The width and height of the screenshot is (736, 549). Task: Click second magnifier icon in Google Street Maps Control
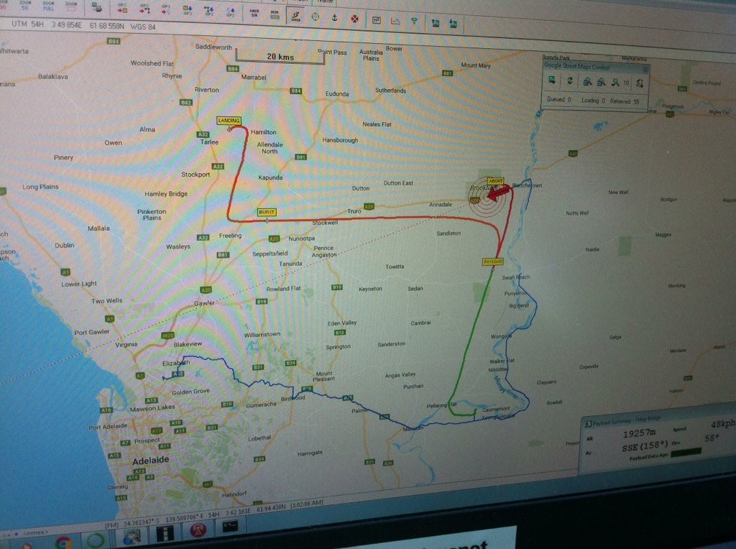click(602, 83)
